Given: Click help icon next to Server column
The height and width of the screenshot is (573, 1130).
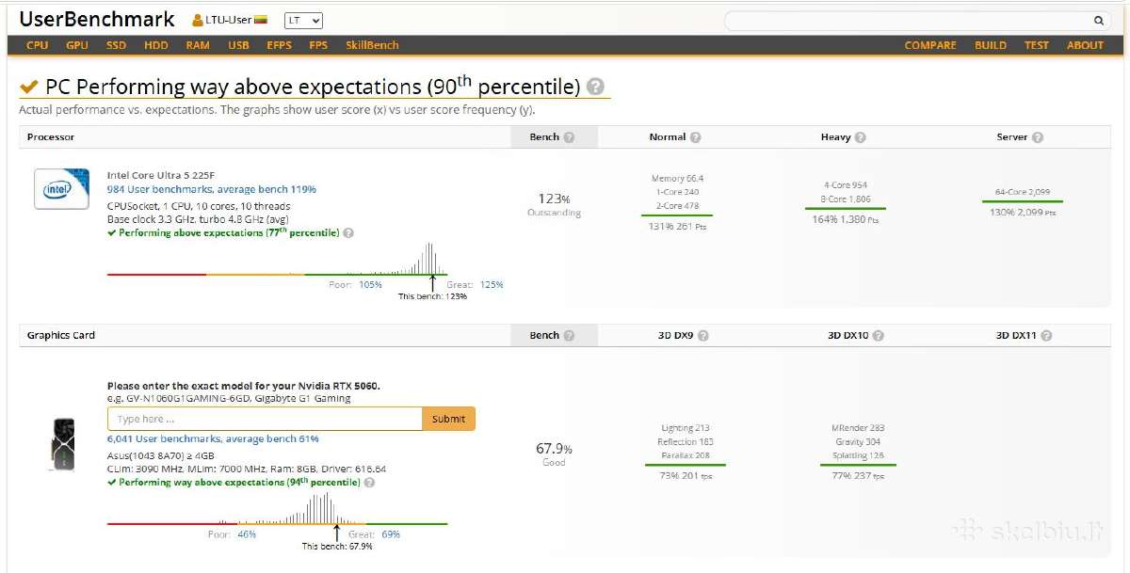Looking at the screenshot, I should [1037, 137].
